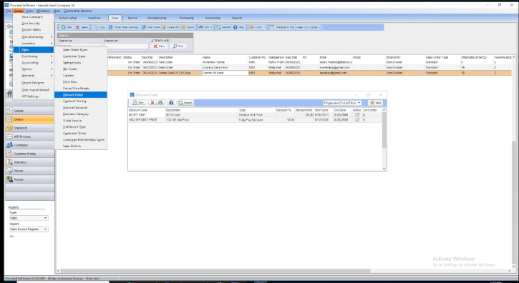Image resolution: width=519 pixels, height=283 pixels.
Task: Switch to the Accounting tab
Action: (x=213, y=18)
